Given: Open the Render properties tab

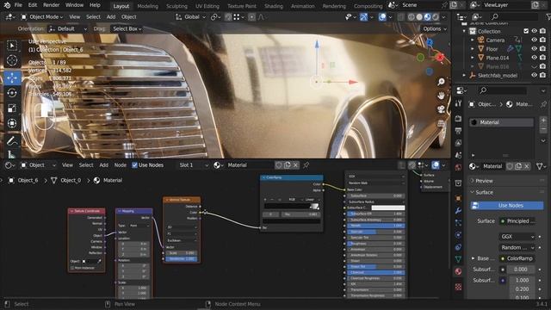Looking at the screenshot, I should [x=458, y=119].
